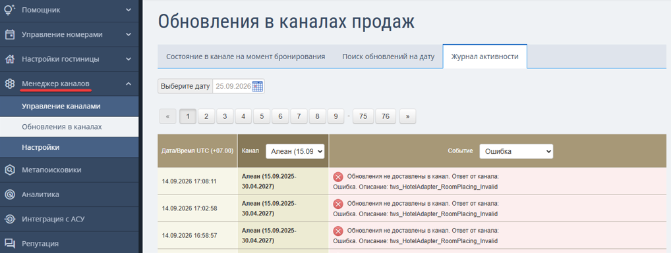
Task: Jump to page 76 in pagination
Action: click(386, 116)
